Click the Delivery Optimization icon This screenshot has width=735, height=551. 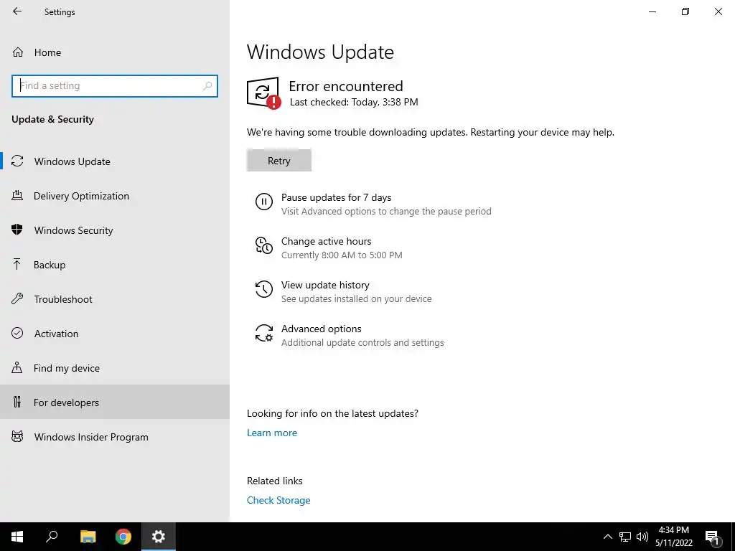[17, 195]
